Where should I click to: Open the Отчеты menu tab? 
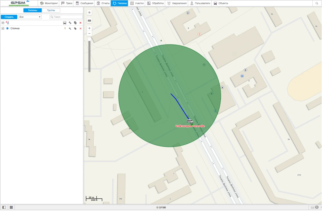[x=103, y=3]
